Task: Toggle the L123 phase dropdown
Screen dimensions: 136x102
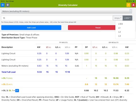Action: 127,18
